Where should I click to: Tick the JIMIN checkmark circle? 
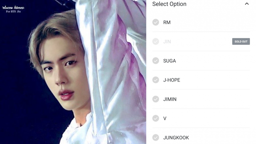(156, 99)
